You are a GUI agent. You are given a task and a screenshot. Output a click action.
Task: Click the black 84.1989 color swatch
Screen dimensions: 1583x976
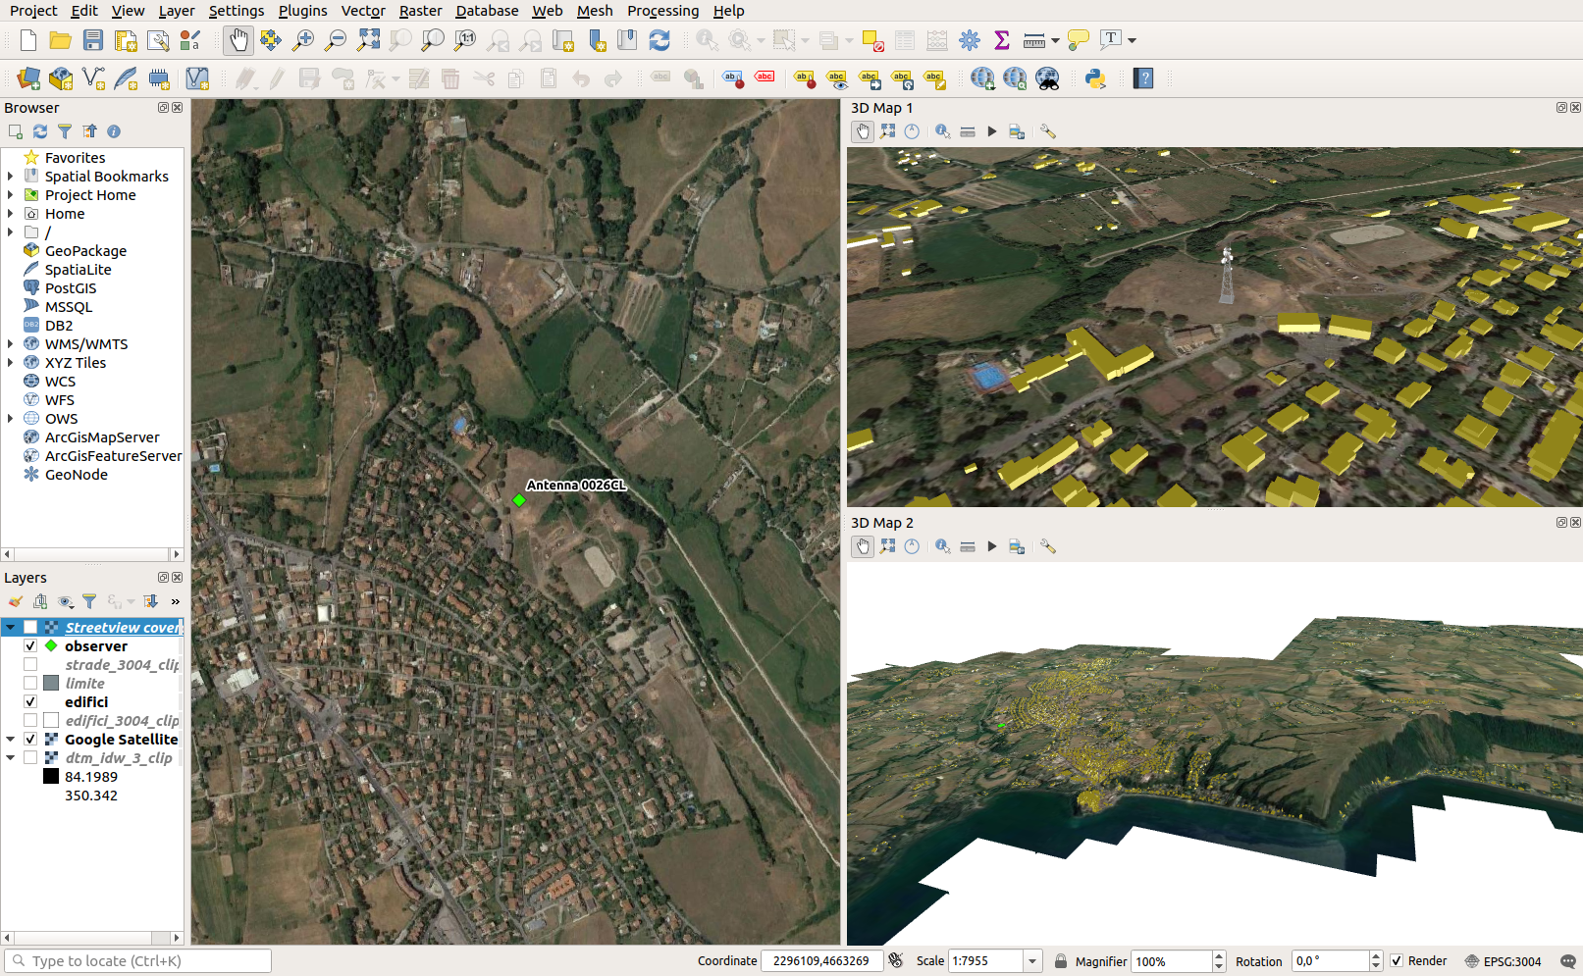[51, 777]
